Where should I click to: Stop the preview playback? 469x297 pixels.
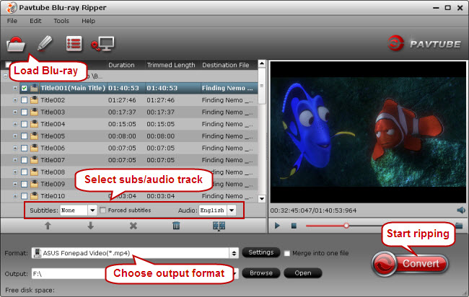294,226
